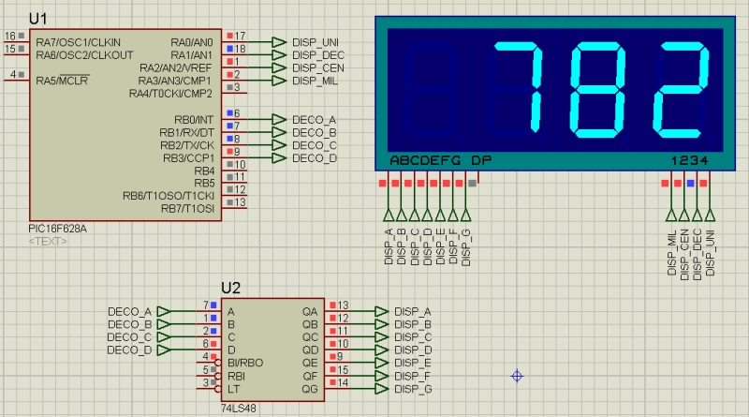The height and width of the screenshot is (417, 749).
Task: Select DISP_A terminal arrow at U2 QA
Action: pyautogui.click(x=381, y=311)
